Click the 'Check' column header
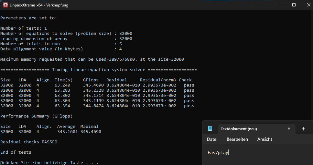 click(x=185, y=80)
